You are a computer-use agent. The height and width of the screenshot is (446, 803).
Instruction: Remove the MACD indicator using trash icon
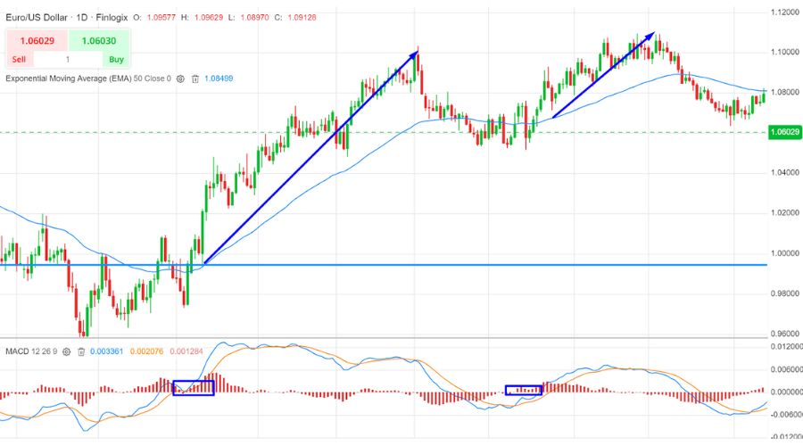81,351
